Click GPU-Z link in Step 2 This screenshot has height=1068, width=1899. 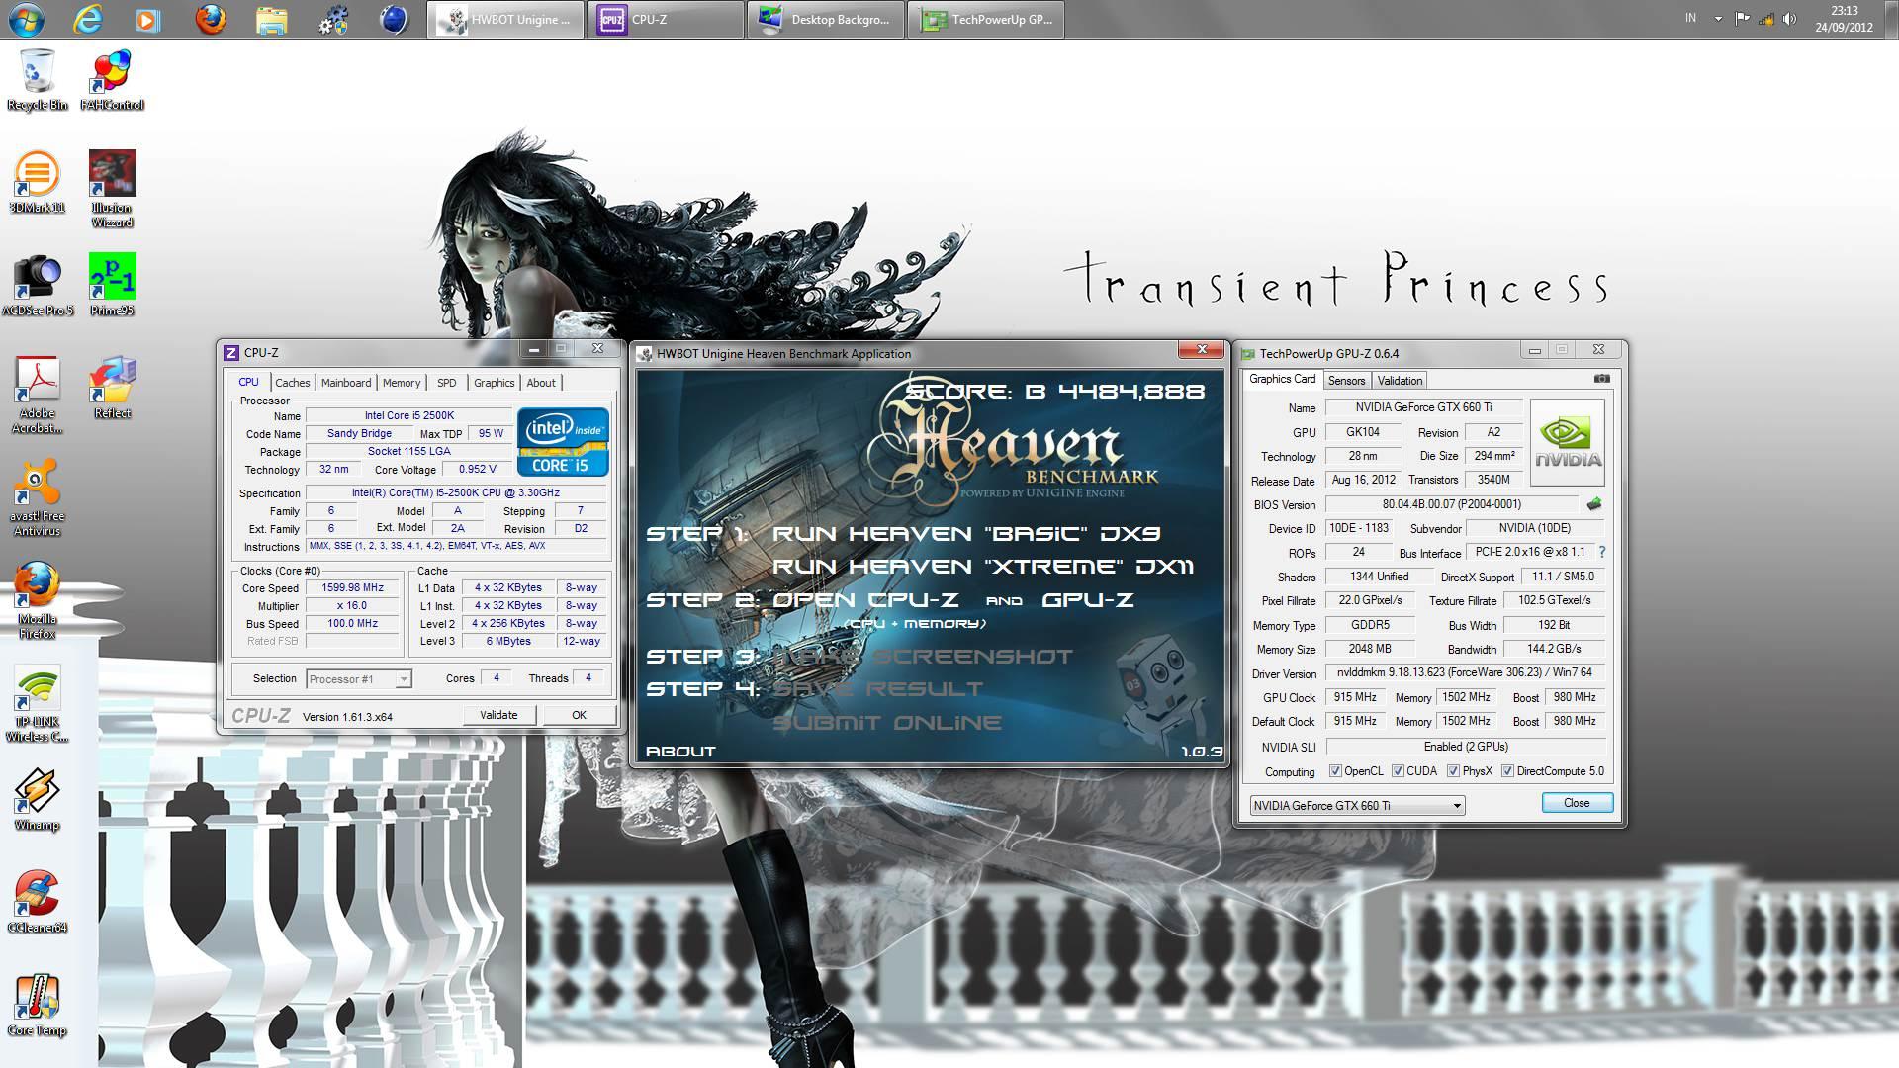point(1087,600)
